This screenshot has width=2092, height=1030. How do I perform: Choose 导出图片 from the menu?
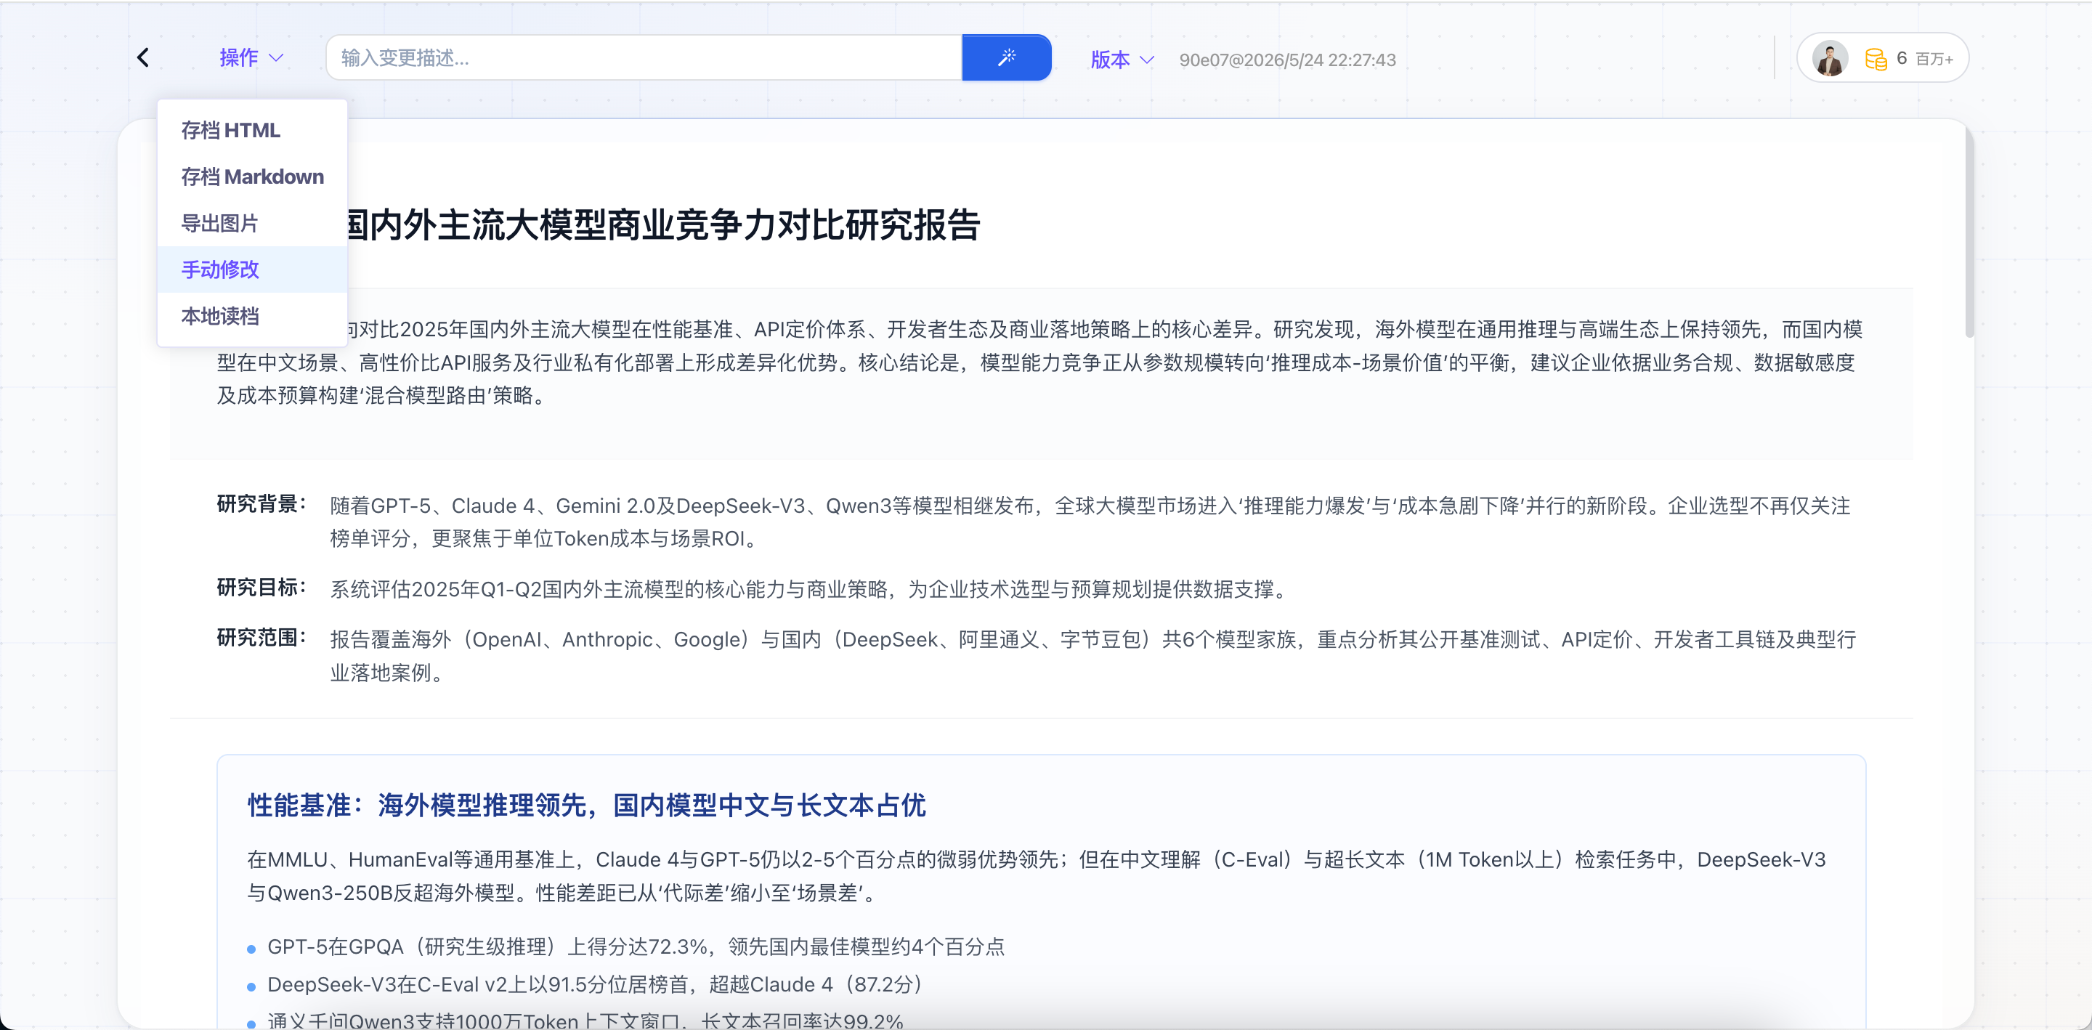252,222
